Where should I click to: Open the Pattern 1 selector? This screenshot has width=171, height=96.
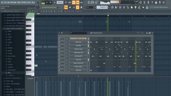point(102,7)
